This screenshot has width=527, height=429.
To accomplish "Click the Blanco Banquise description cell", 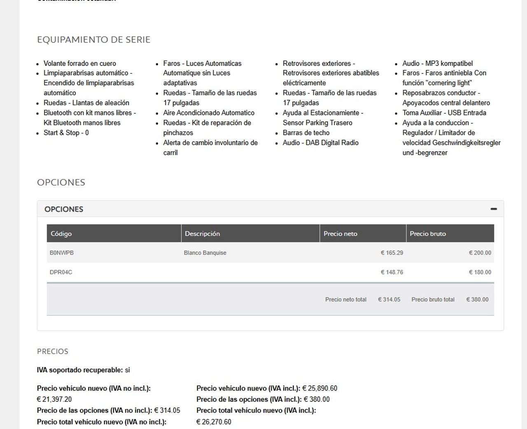I will point(205,253).
